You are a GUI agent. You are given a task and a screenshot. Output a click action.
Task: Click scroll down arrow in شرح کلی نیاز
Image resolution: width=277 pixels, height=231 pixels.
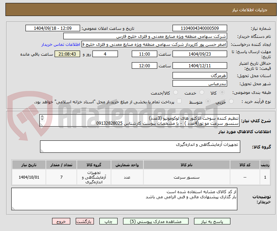pyautogui.click(x=42, y=119)
